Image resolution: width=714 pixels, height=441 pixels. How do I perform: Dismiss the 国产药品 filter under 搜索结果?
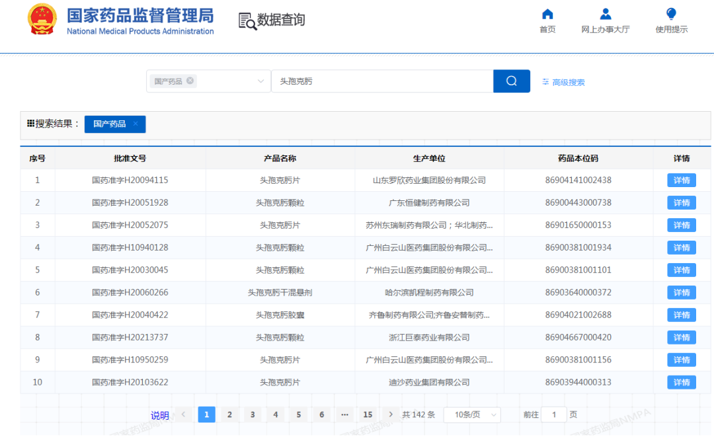pos(137,124)
